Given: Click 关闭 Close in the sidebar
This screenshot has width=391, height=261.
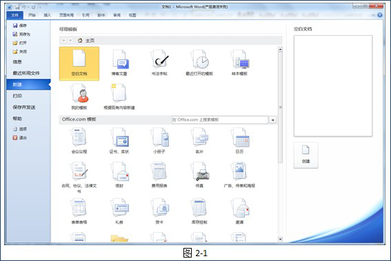Looking at the screenshot, I should point(20,52).
